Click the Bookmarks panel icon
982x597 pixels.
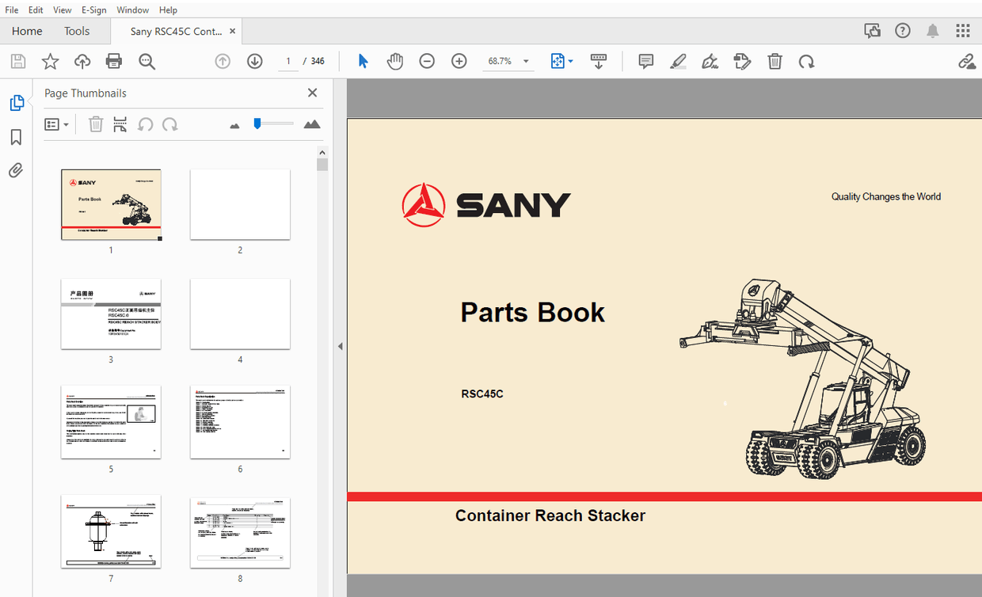coord(17,137)
